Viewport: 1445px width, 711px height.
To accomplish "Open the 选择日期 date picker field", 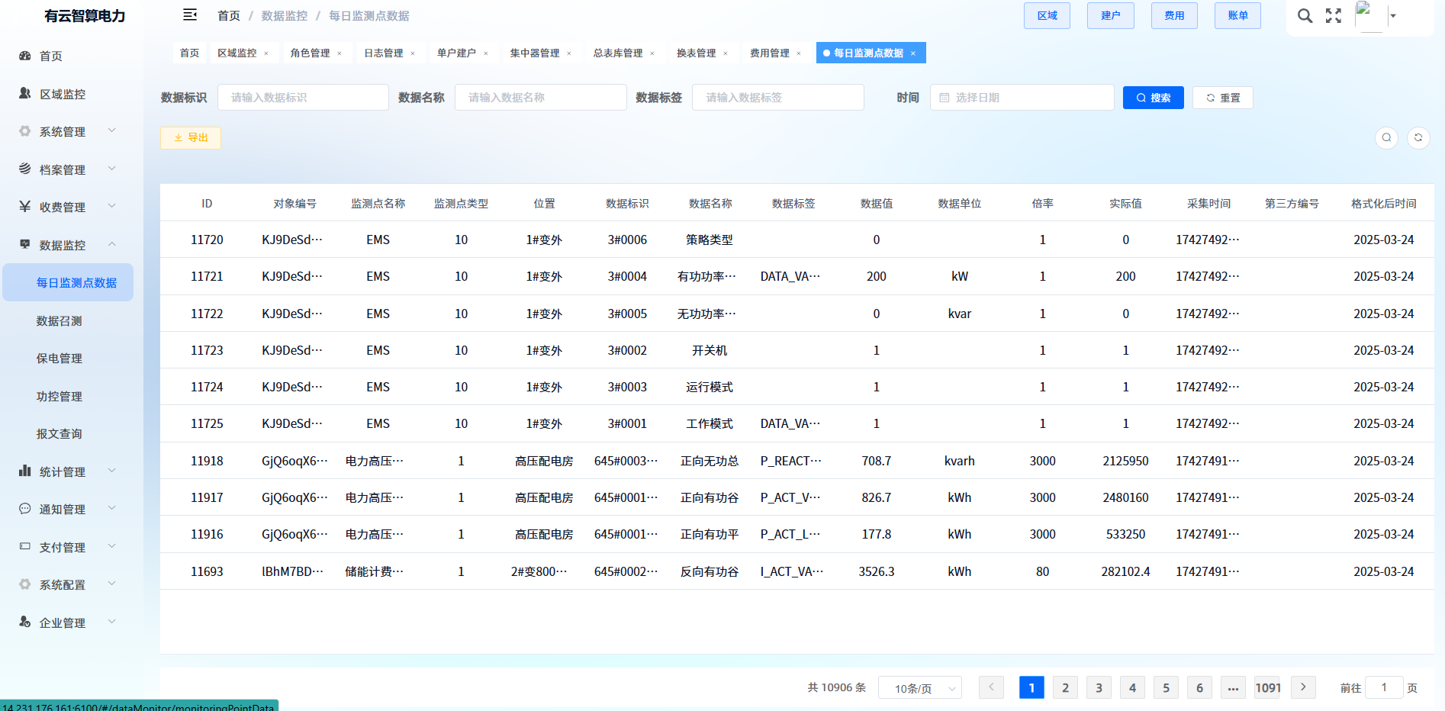I will point(1022,98).
